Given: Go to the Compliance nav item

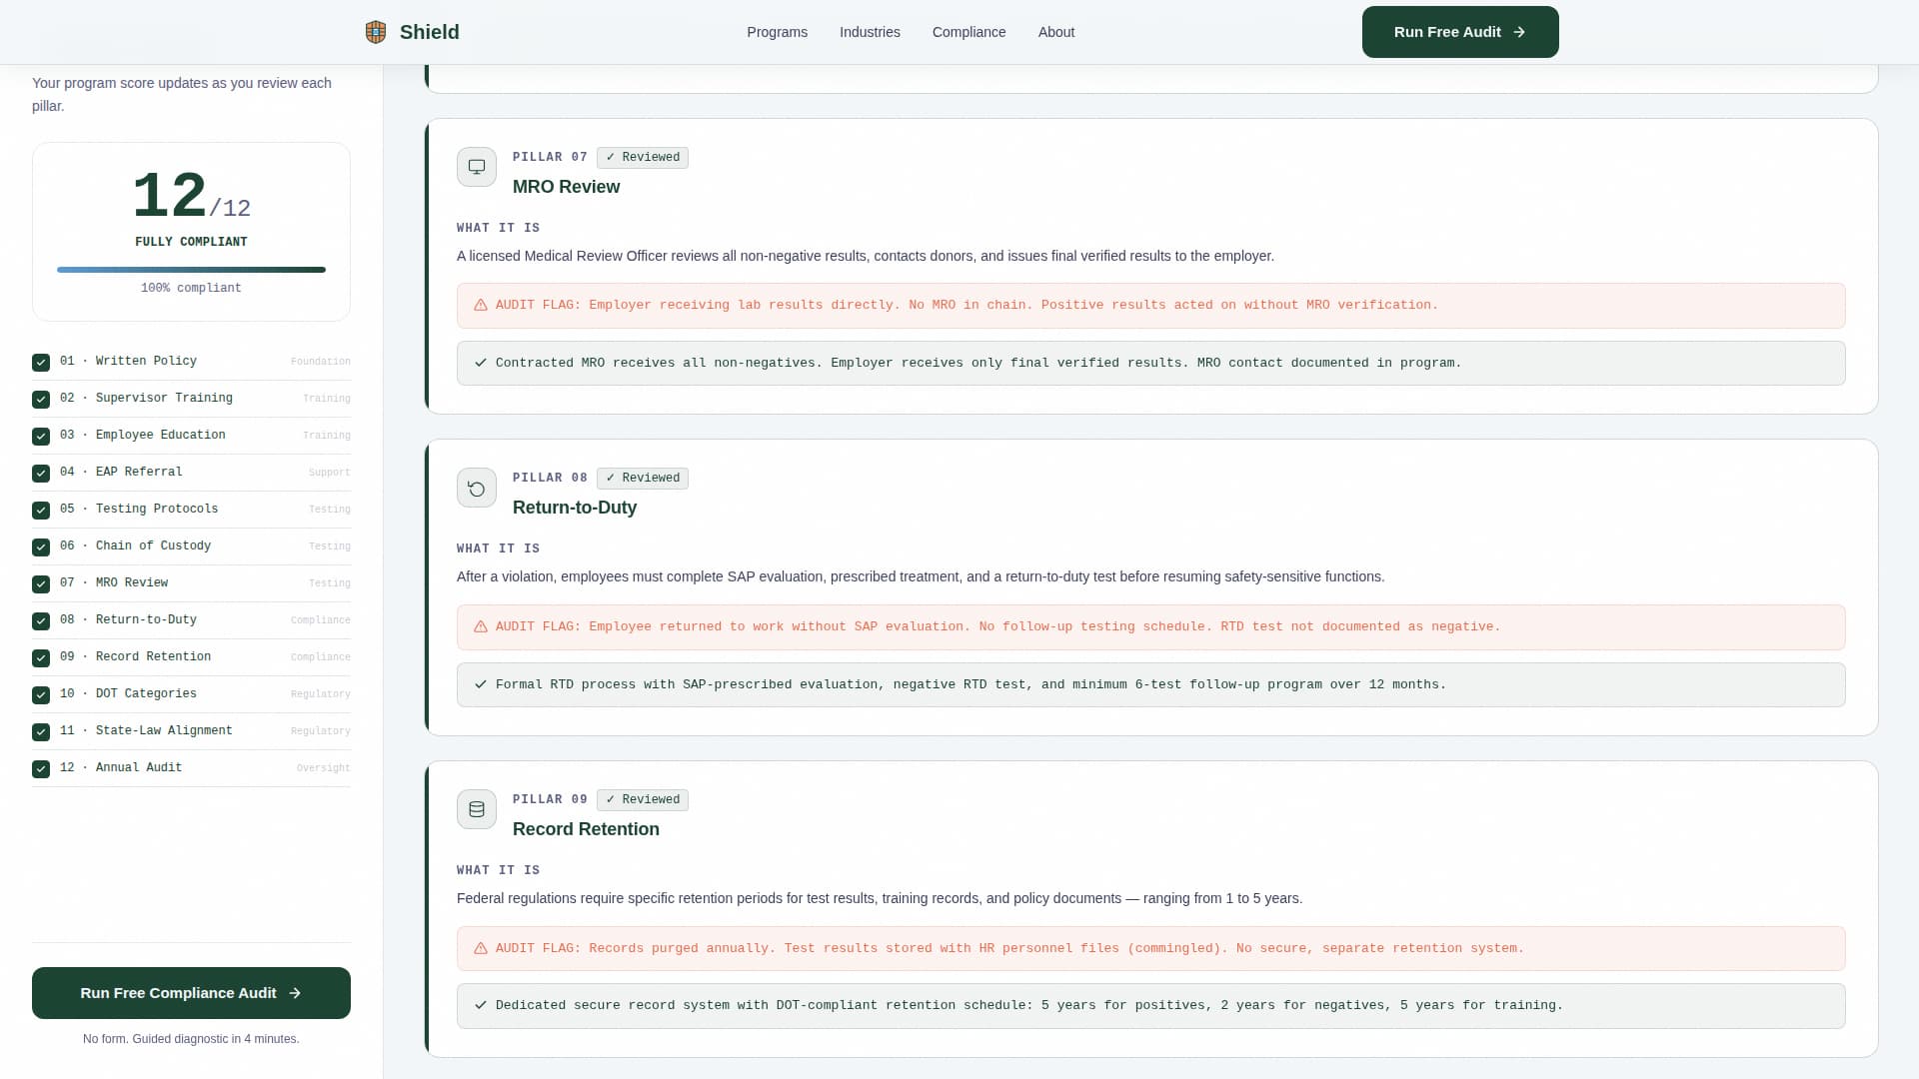Looking at the screenshot, I should 968,32.
